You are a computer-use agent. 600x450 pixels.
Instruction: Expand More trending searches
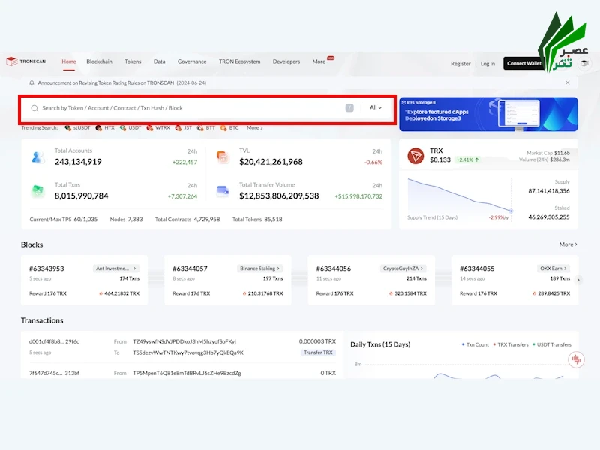pyautogui.click(x=254, y=127)
